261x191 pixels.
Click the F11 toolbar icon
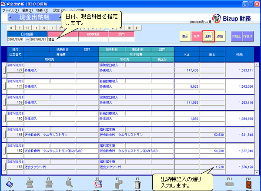pyautogui.click(x=229, y=184)
